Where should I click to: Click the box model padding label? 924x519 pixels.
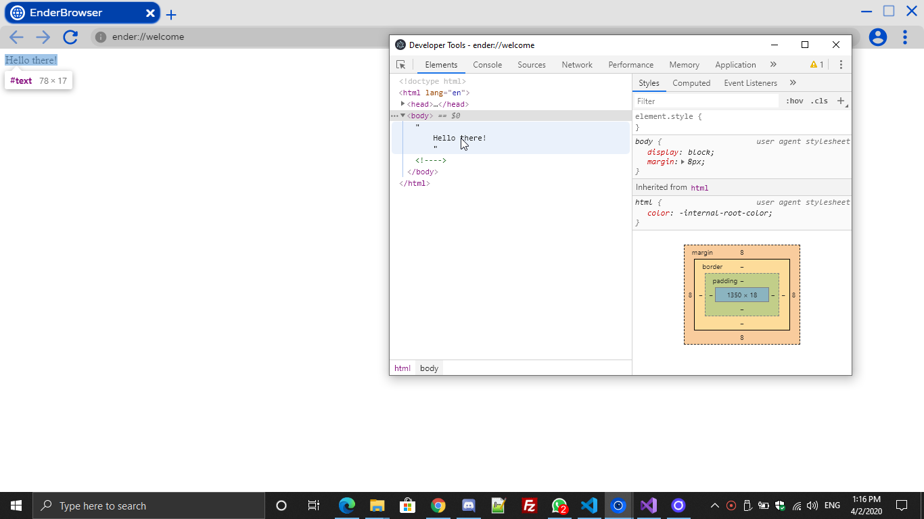tap(725, 280)
